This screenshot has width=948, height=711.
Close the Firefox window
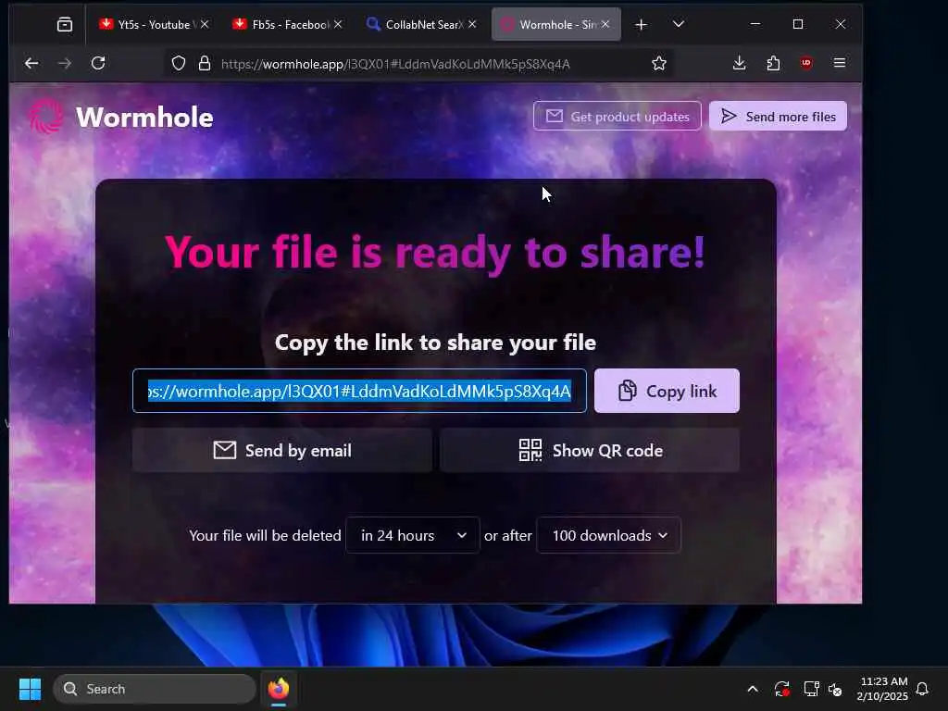tap(841, 24)
